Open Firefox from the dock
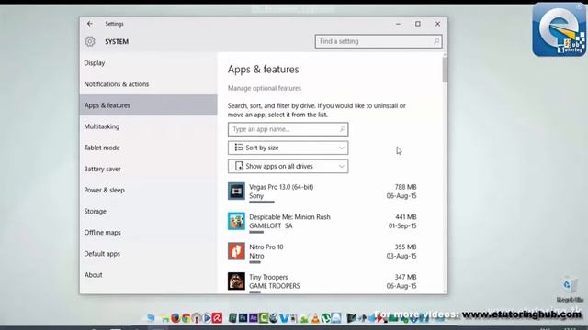 (x=175, y=318)
